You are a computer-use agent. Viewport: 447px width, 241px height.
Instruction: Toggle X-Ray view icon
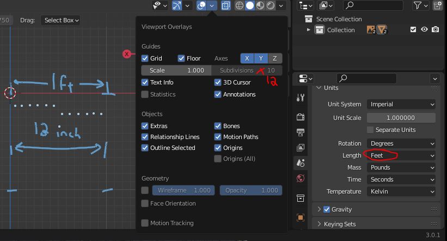pos(225,5)
